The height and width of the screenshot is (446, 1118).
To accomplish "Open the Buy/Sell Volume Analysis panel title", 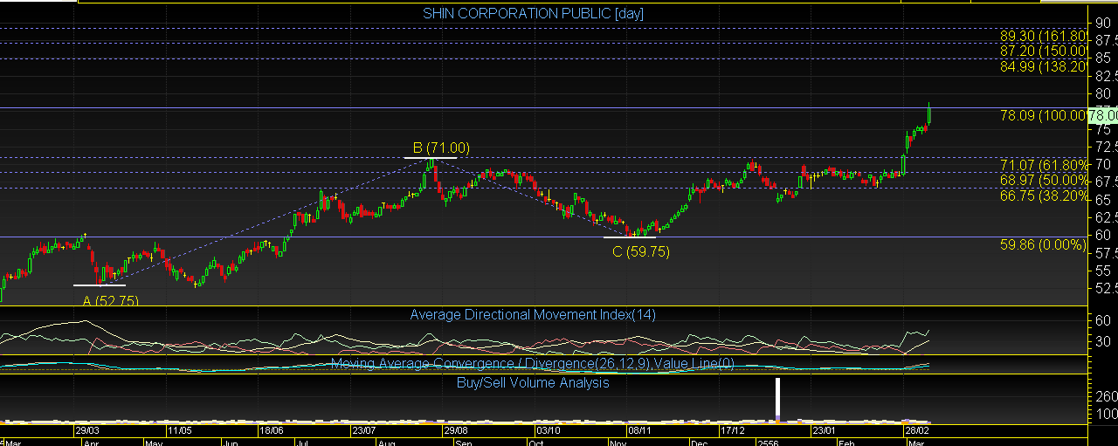I will point(533,382).
